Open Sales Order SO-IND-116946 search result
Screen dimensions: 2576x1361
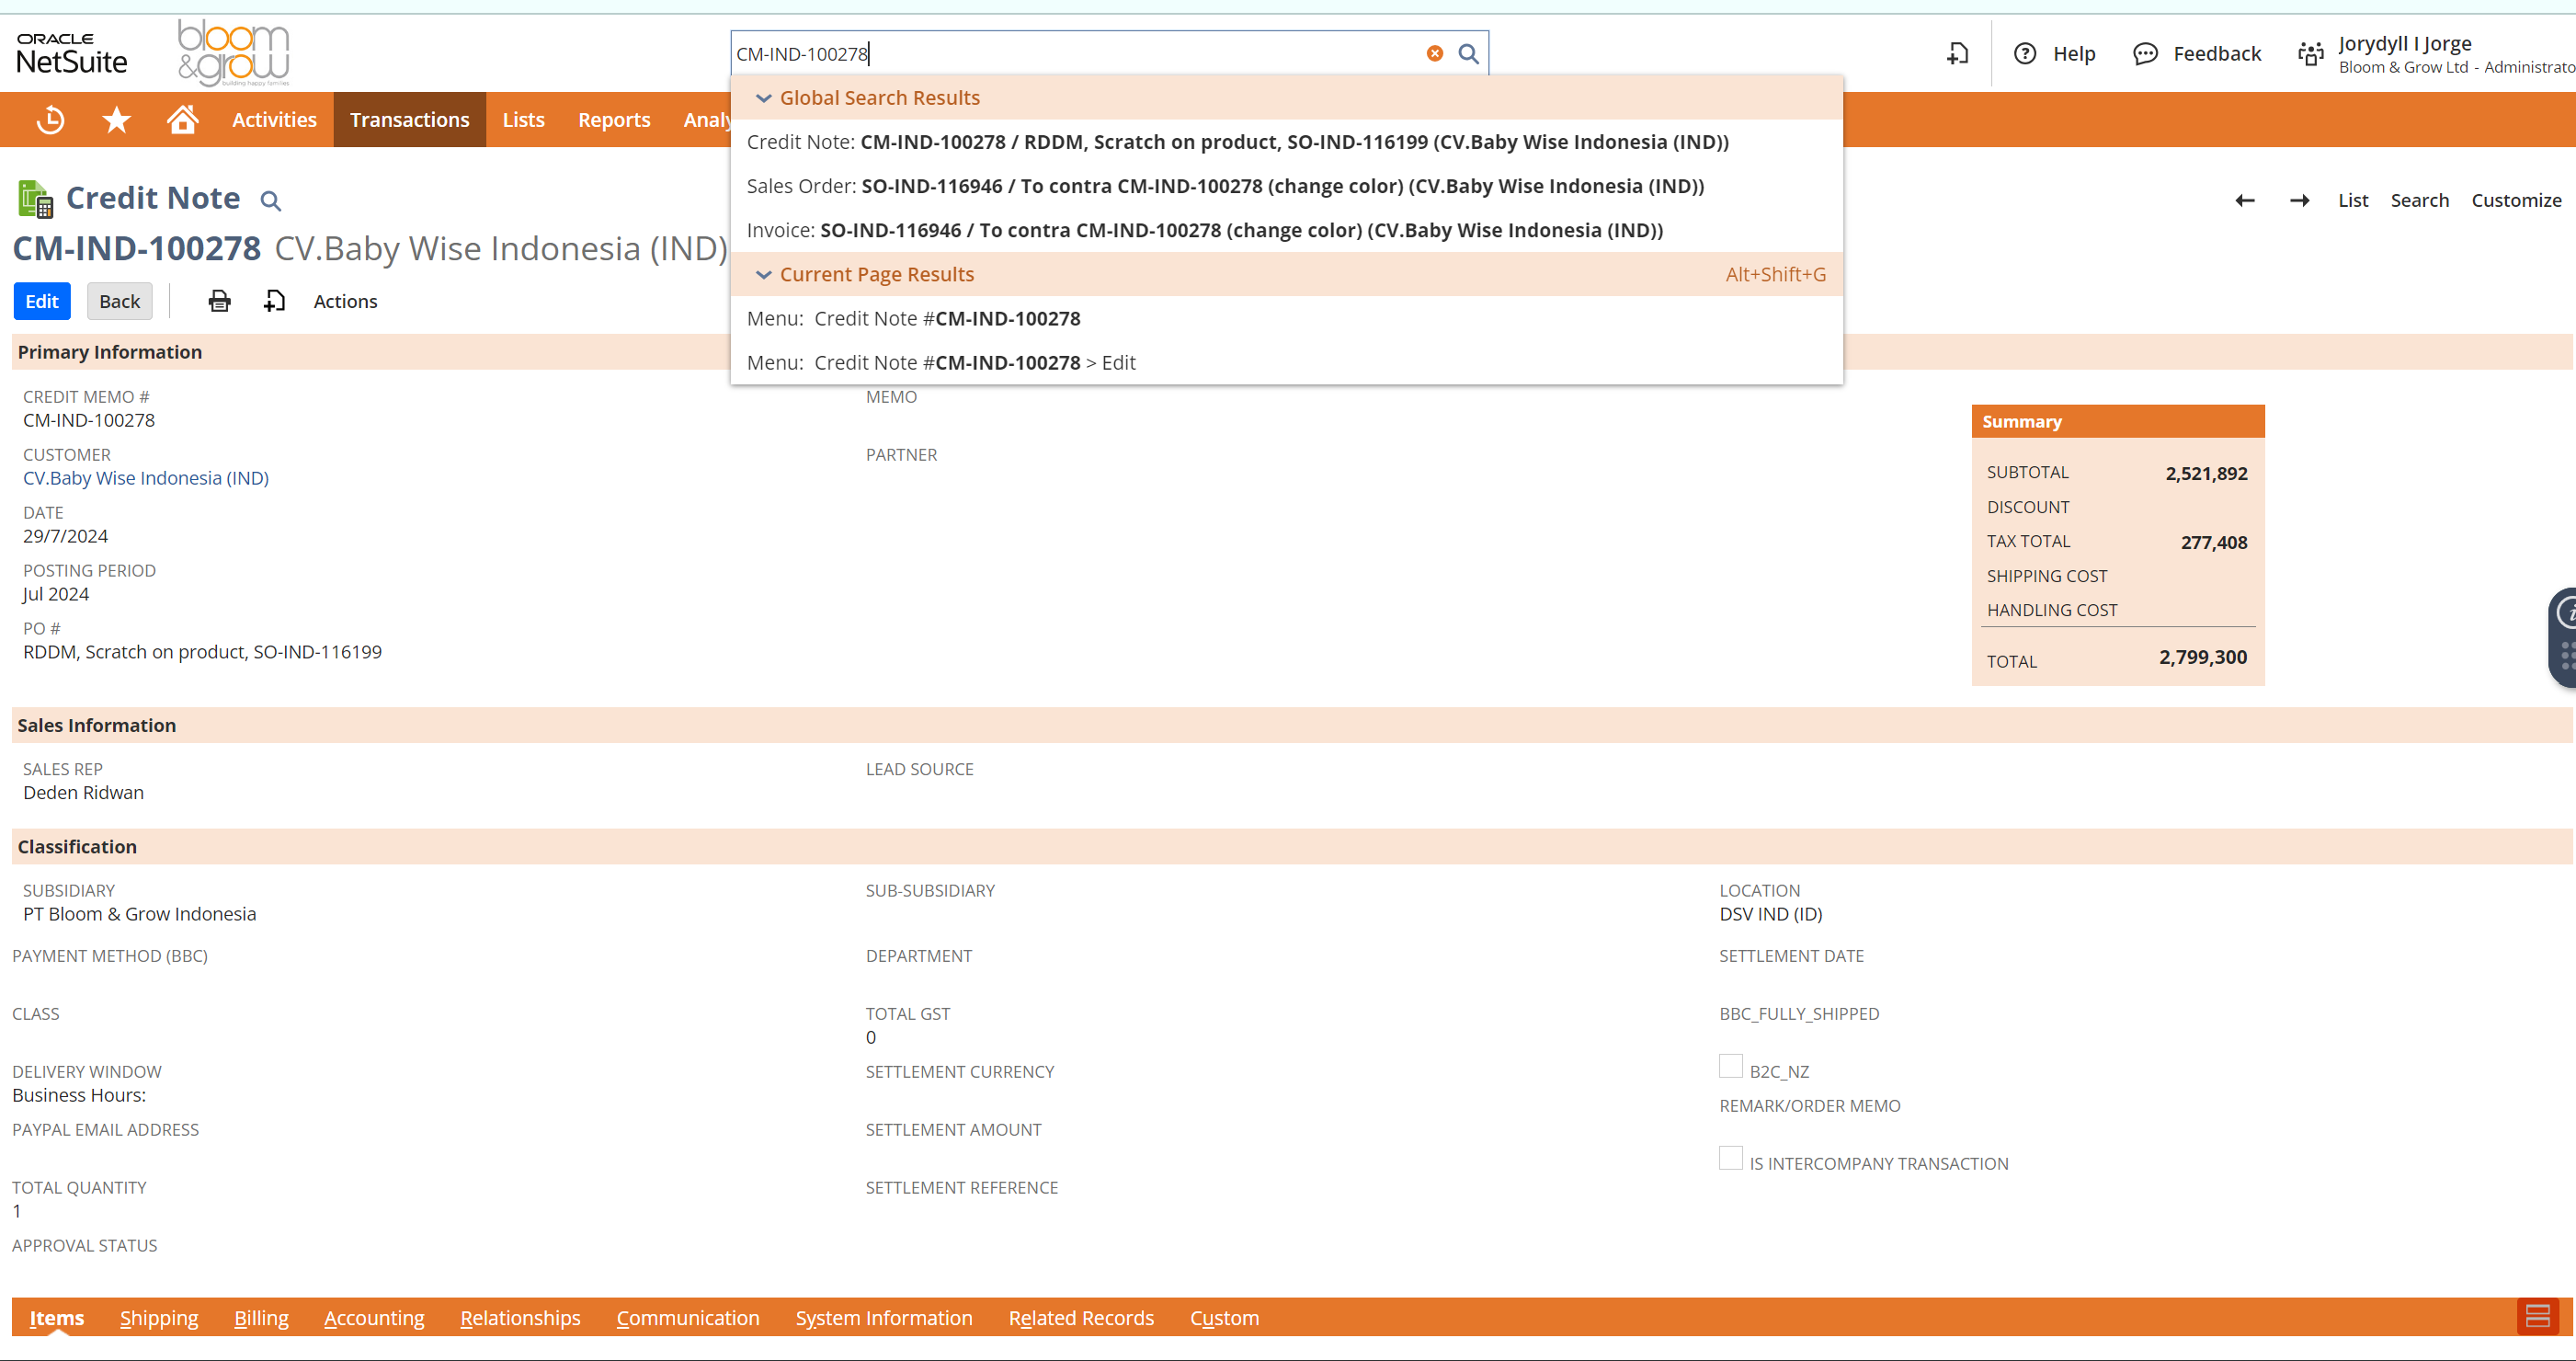(x=1286, y=186)
